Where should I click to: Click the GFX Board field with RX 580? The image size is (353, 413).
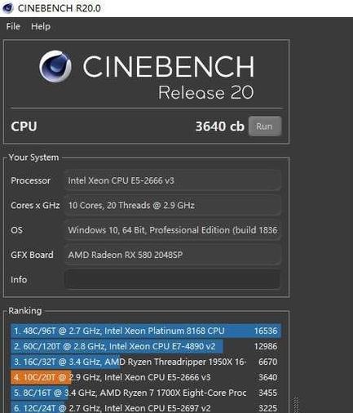pos(173,255)
